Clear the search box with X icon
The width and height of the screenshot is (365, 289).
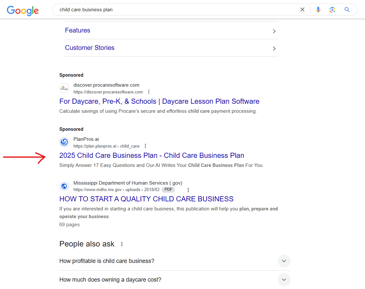pos(302,10)
